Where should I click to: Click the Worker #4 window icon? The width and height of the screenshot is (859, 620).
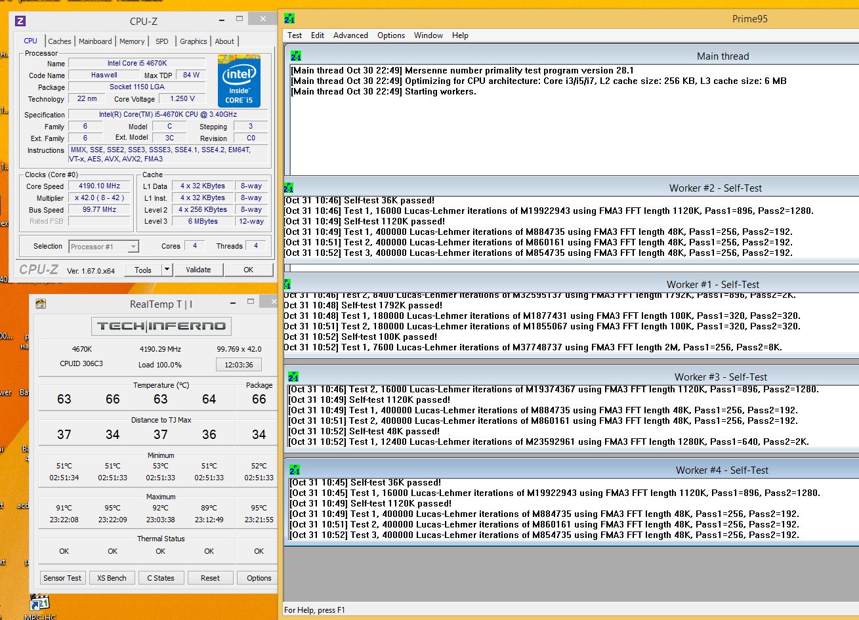pyautogui.click(x=295, y=470)
